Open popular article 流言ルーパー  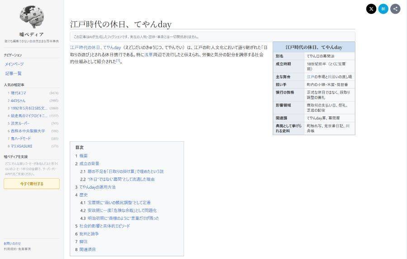[x=20, y=123]
